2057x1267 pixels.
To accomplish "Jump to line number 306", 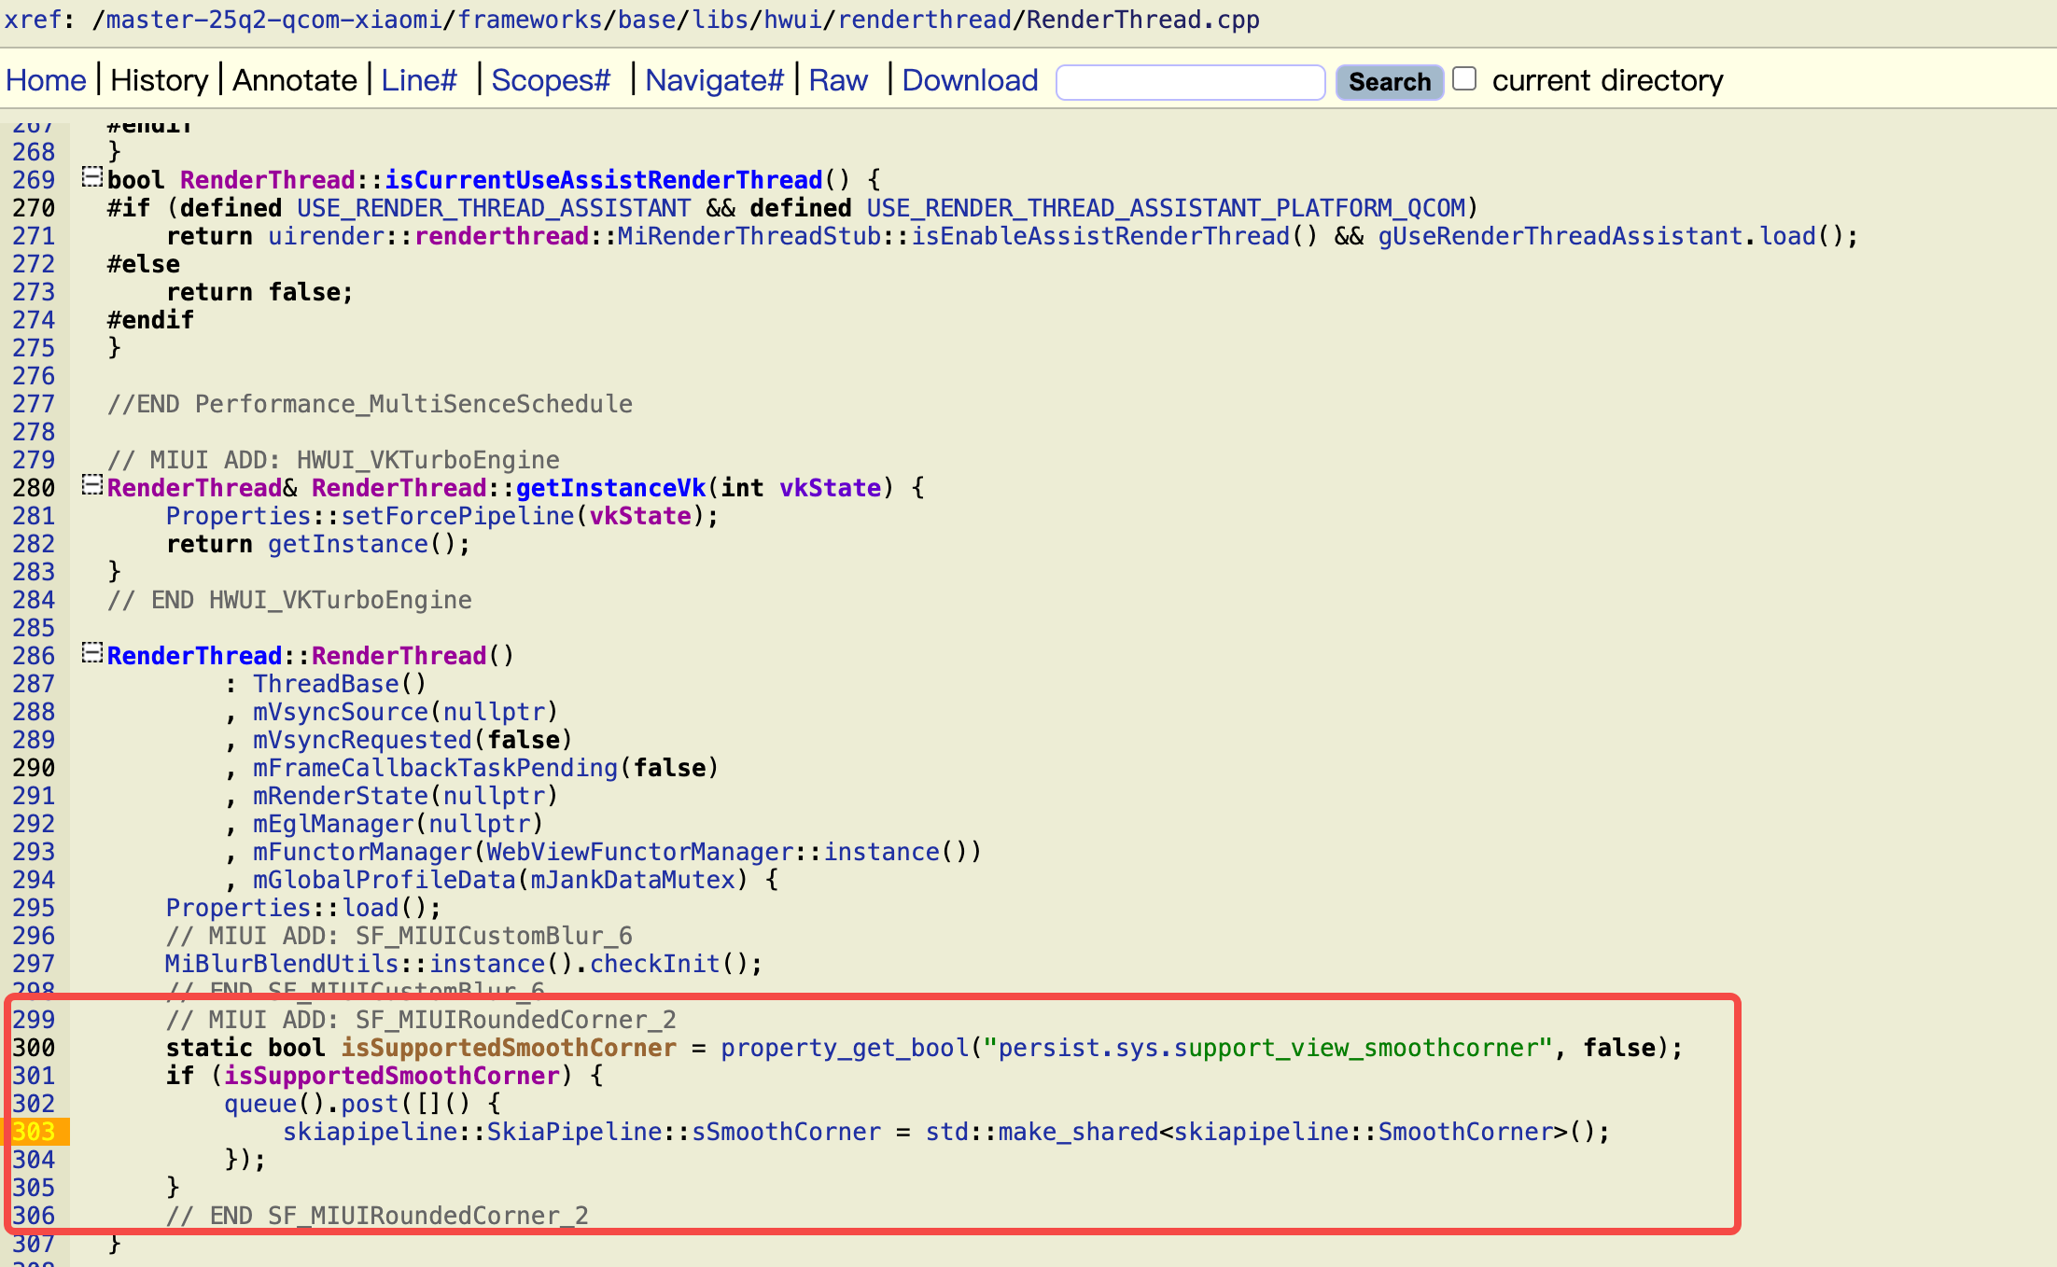I will [34, 1216].
